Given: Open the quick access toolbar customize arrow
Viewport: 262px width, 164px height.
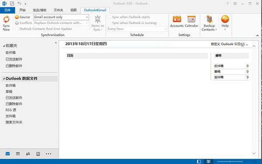Looking at the screenshot, I should [25, 3].
